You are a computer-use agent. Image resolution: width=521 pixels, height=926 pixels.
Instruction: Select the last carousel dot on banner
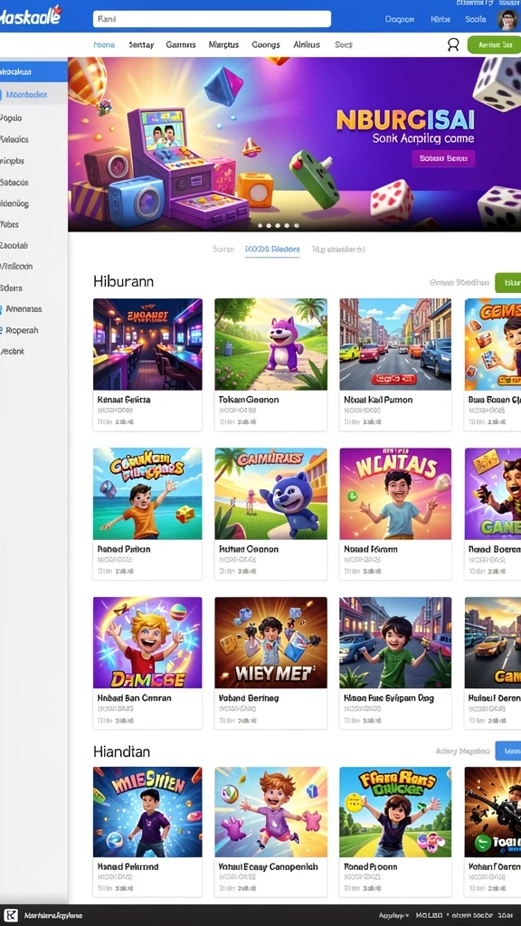tap(297, 225)
